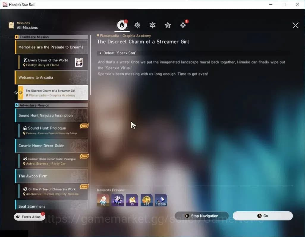
Task: Collapse the Welcome to Arcadia mission group
Action: [x=51, y=78]
